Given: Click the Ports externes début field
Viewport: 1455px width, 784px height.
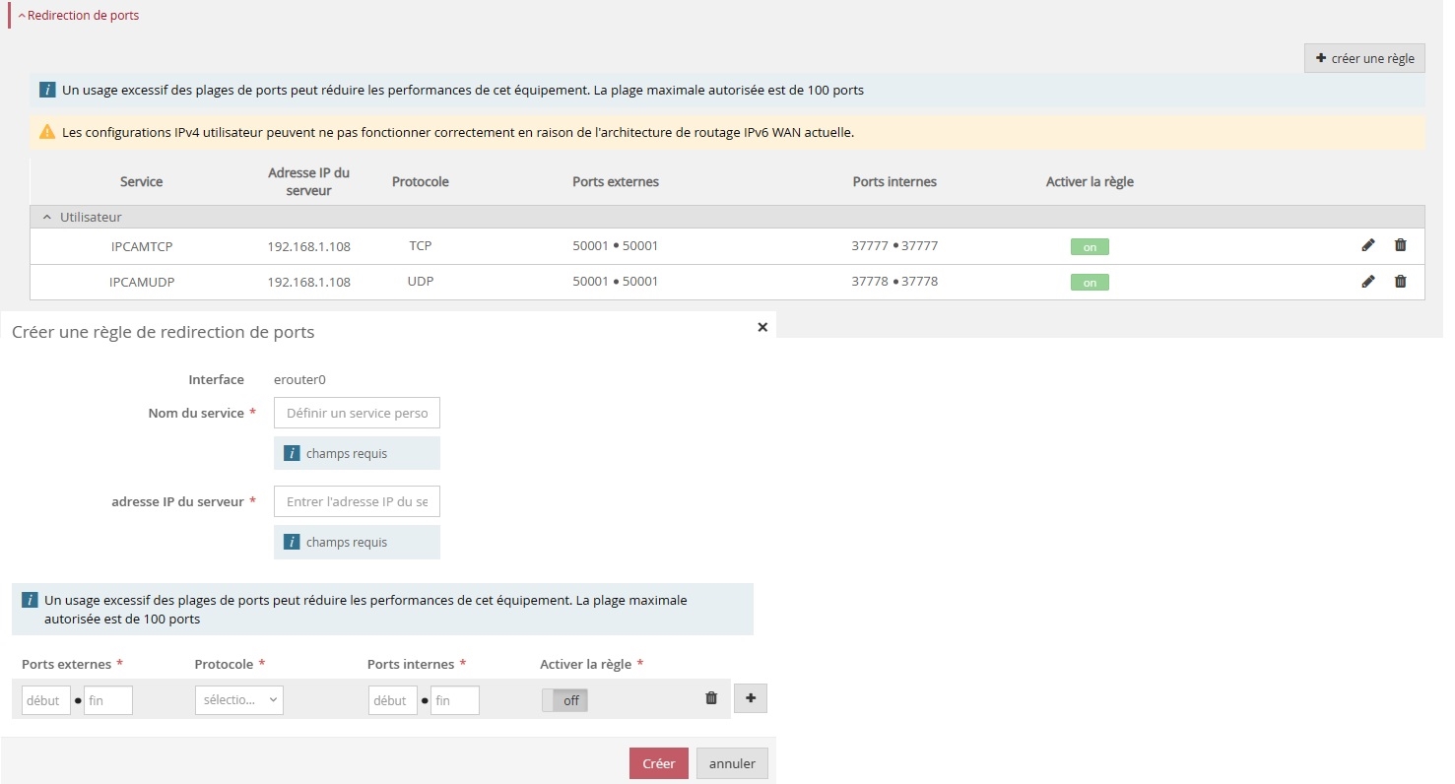Looking at the screenshot, I should coord(45,700).
